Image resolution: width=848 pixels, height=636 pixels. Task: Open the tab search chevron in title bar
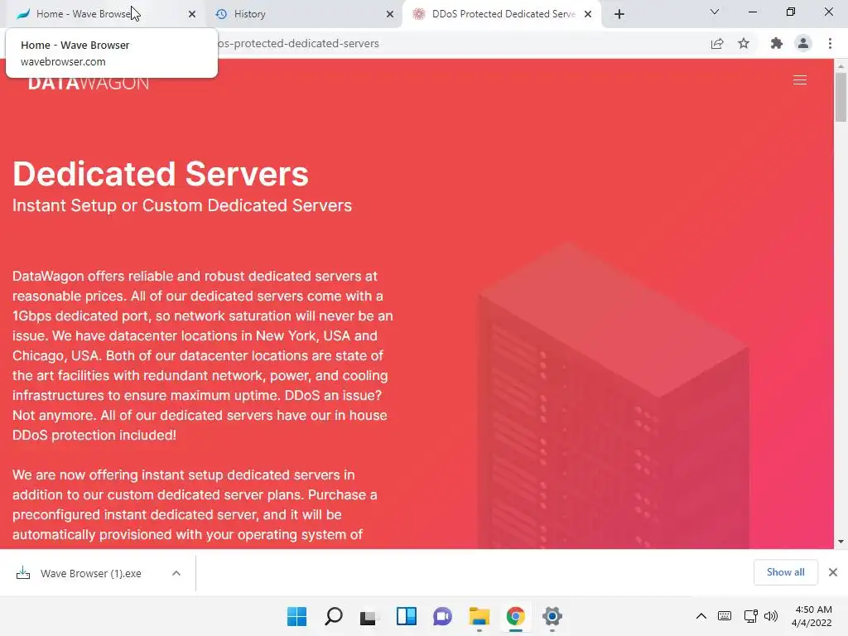[x=715, y=12]
